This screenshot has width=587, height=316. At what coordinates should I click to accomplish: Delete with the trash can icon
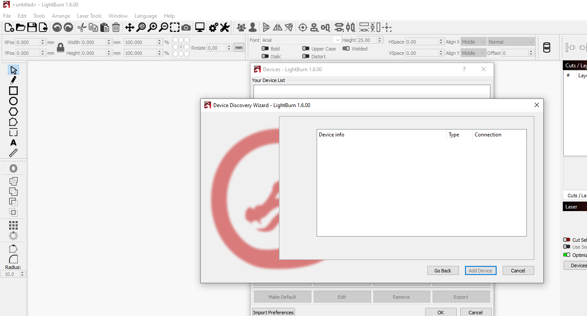(116, 28)
